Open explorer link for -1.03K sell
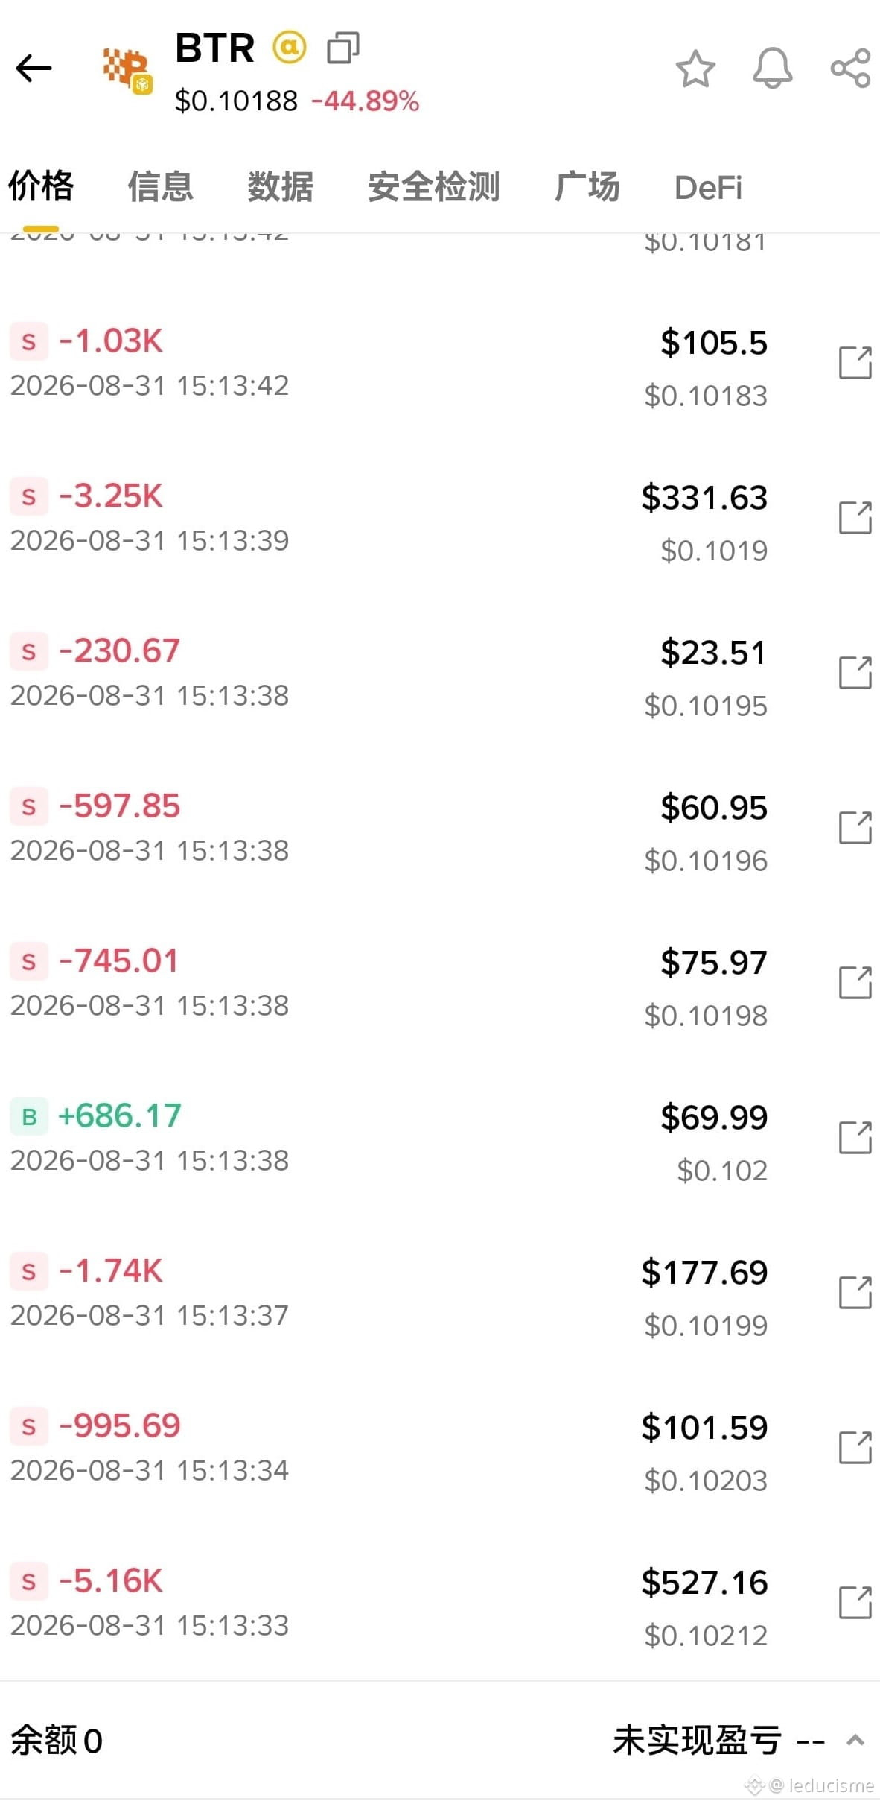Image resolution: width=880 pixels, height=1804 pixels. point(855,363)
